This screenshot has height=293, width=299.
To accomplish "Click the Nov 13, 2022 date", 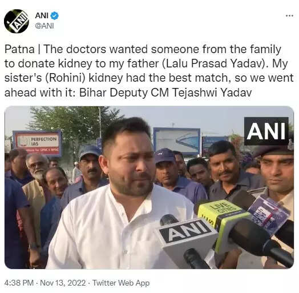I will point(63,283).
